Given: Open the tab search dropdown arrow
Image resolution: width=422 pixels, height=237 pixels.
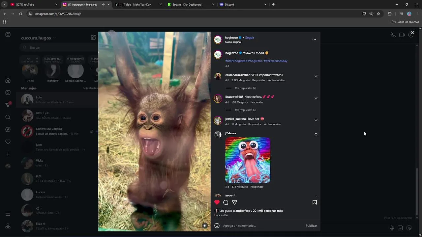Looking at the screenshot, I should tap(4, 5).
